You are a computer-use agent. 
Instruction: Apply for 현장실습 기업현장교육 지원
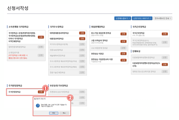124,60
